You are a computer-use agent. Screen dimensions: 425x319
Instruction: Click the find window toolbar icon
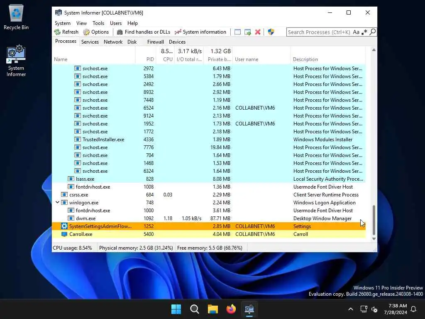237,32
